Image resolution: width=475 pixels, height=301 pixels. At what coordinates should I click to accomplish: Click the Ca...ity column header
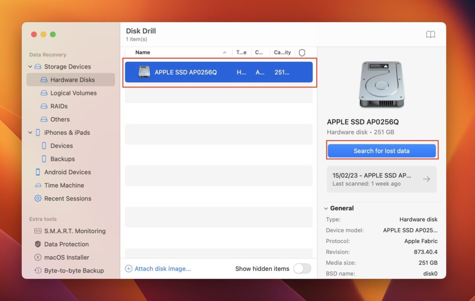282,52
